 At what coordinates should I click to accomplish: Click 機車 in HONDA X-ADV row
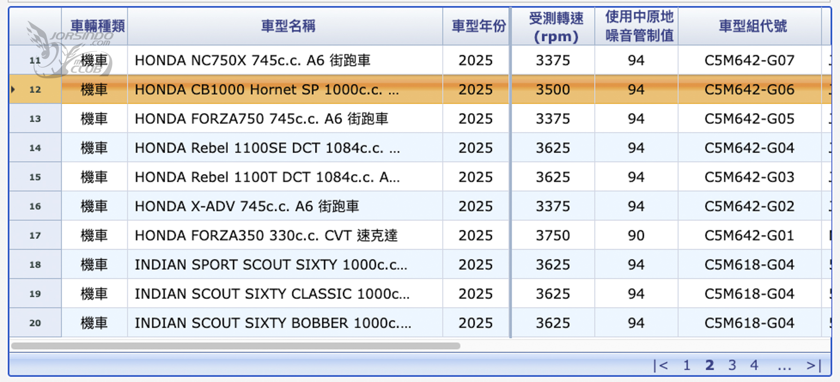click(94, 206)
